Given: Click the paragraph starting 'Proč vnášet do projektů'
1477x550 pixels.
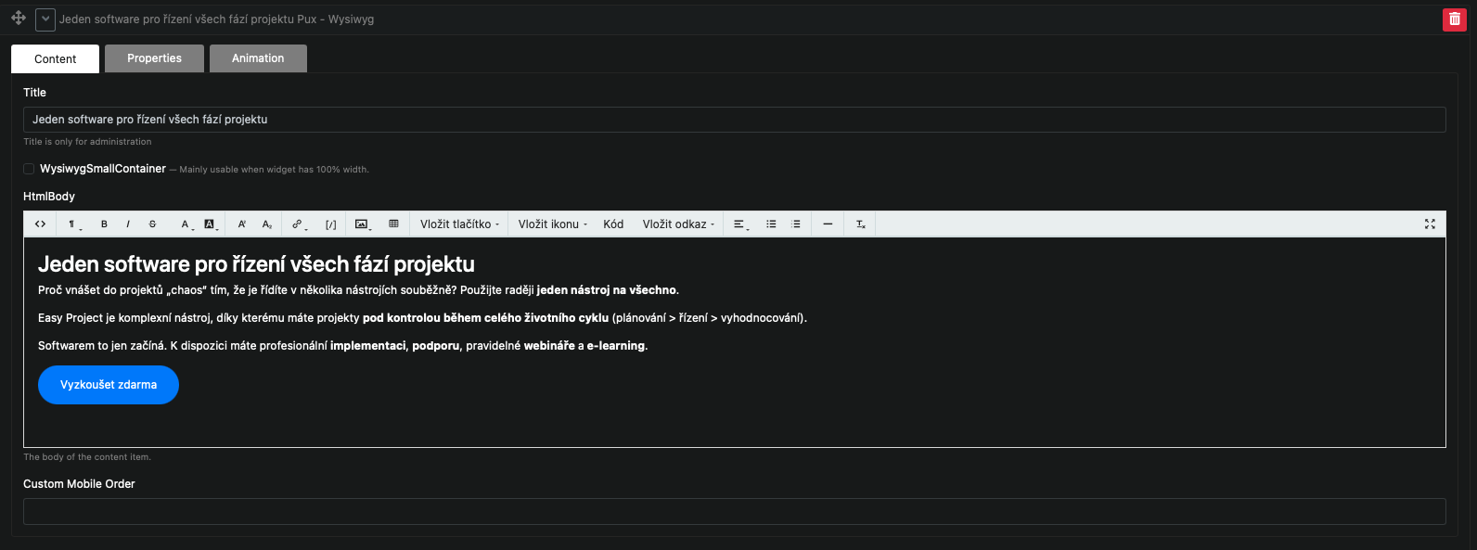Looking at the screenshot, I should pyautogui.click(x=358, y=290).
